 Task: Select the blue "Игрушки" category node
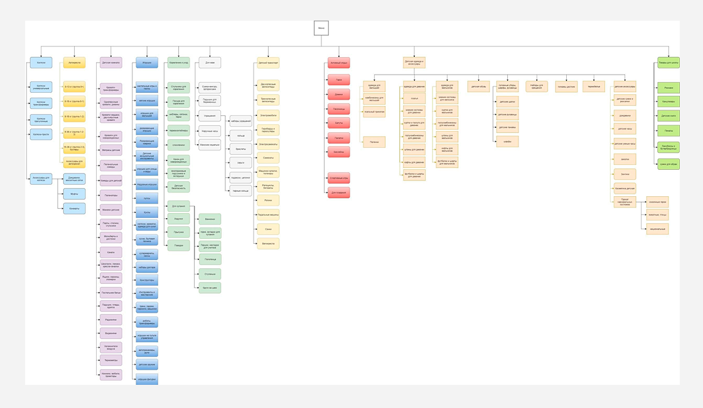tap(147, 63)
